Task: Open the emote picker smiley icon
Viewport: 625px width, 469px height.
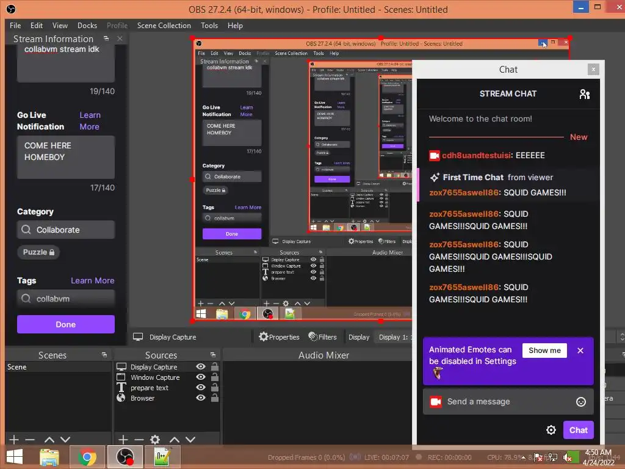Action: coord(581,402)
